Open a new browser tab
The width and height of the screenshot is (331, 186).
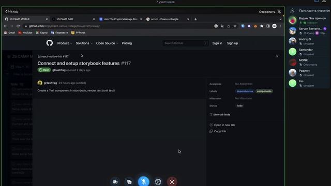click(x=195, y=19)
